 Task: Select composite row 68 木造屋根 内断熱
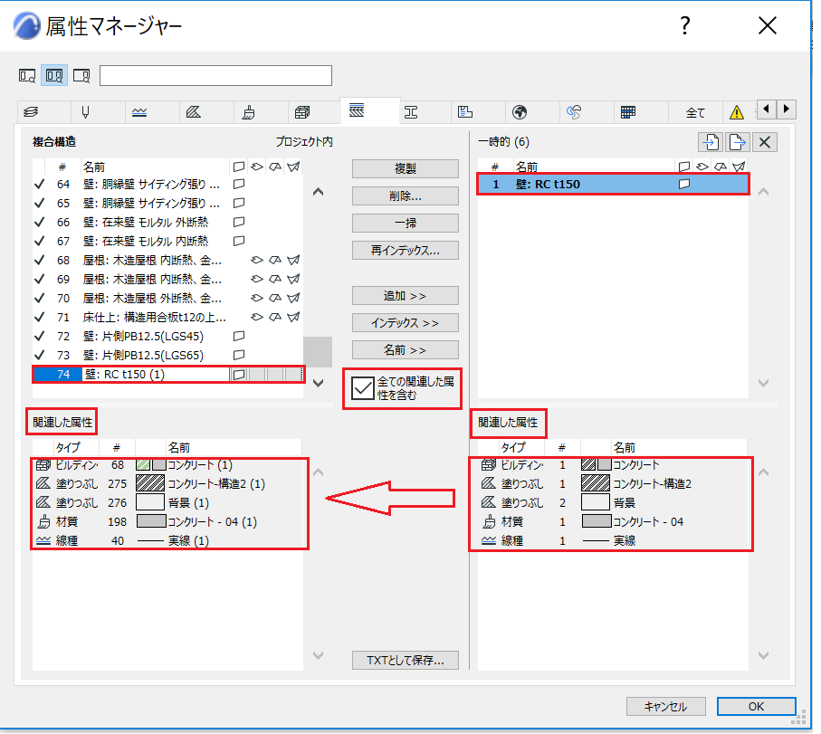click(167, 260)
